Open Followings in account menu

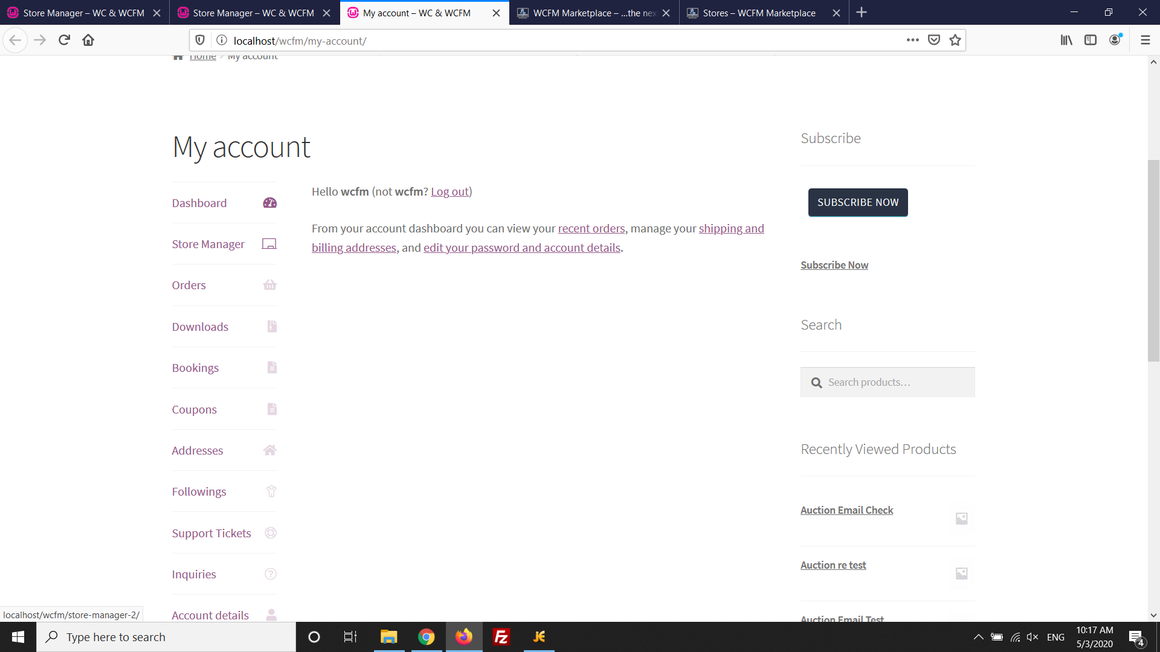199,492
